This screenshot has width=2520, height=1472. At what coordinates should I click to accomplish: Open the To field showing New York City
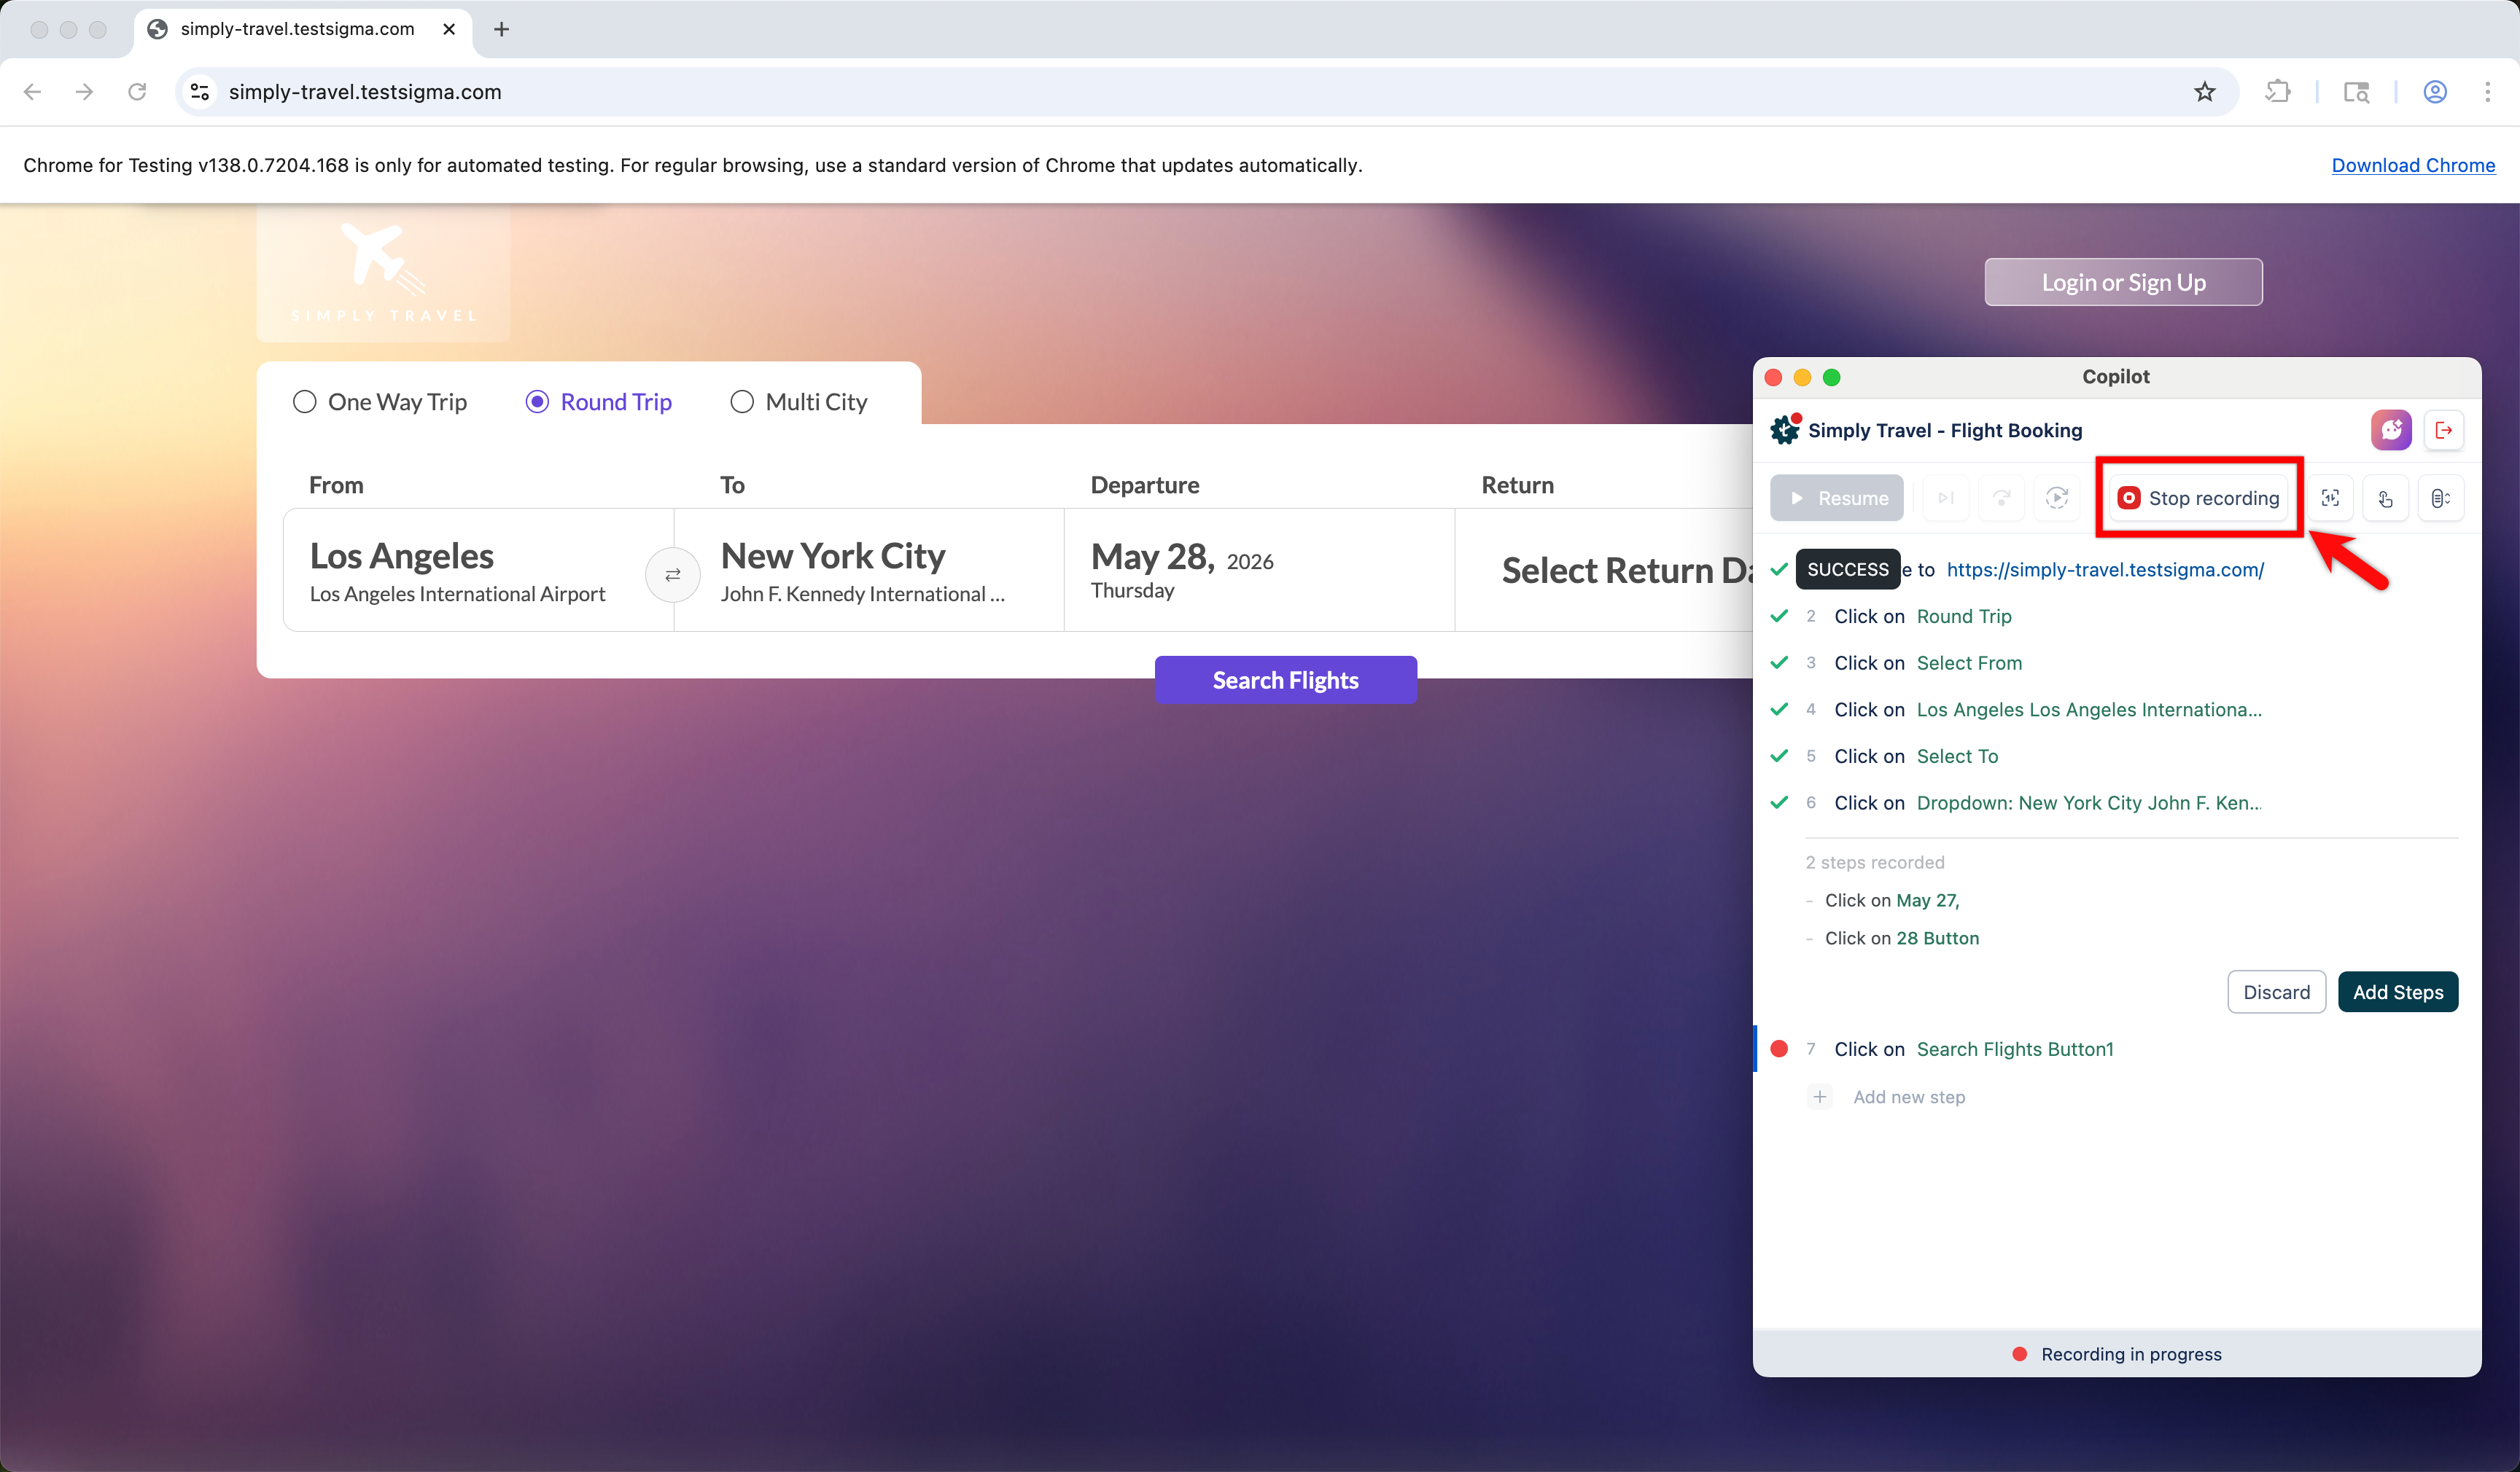(869, 570)
